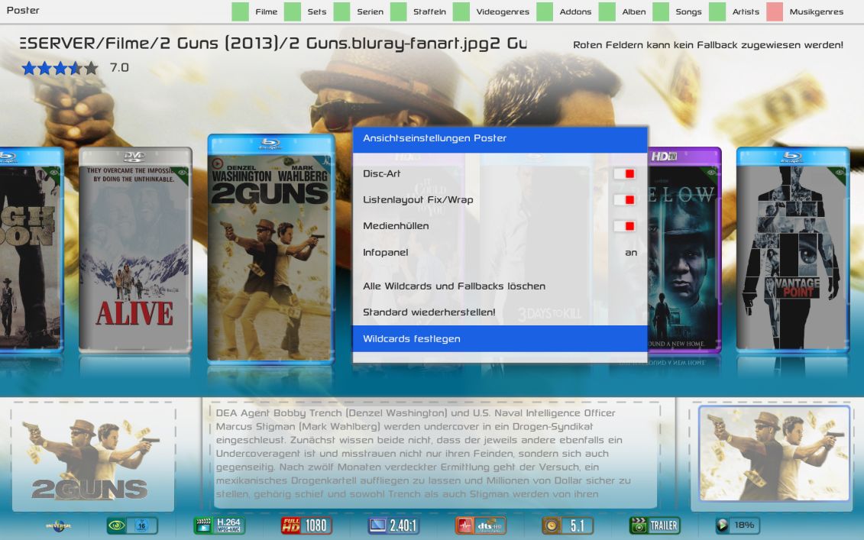Select the Vantage Point Blu-ray cover
This screenshot has height=540, width=864.
click(792, 249)
